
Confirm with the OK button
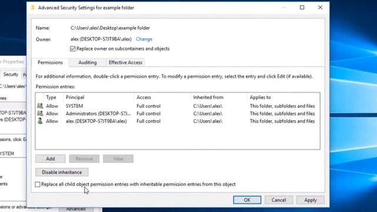tap(247, 200)
